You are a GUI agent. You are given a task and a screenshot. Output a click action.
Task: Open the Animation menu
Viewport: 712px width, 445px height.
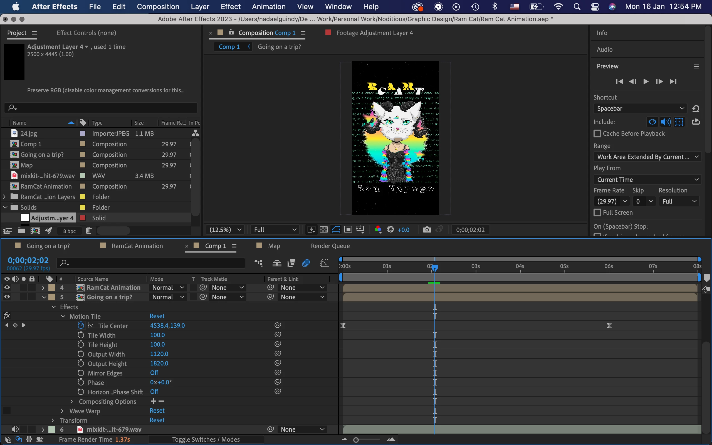tap(269, 6)
